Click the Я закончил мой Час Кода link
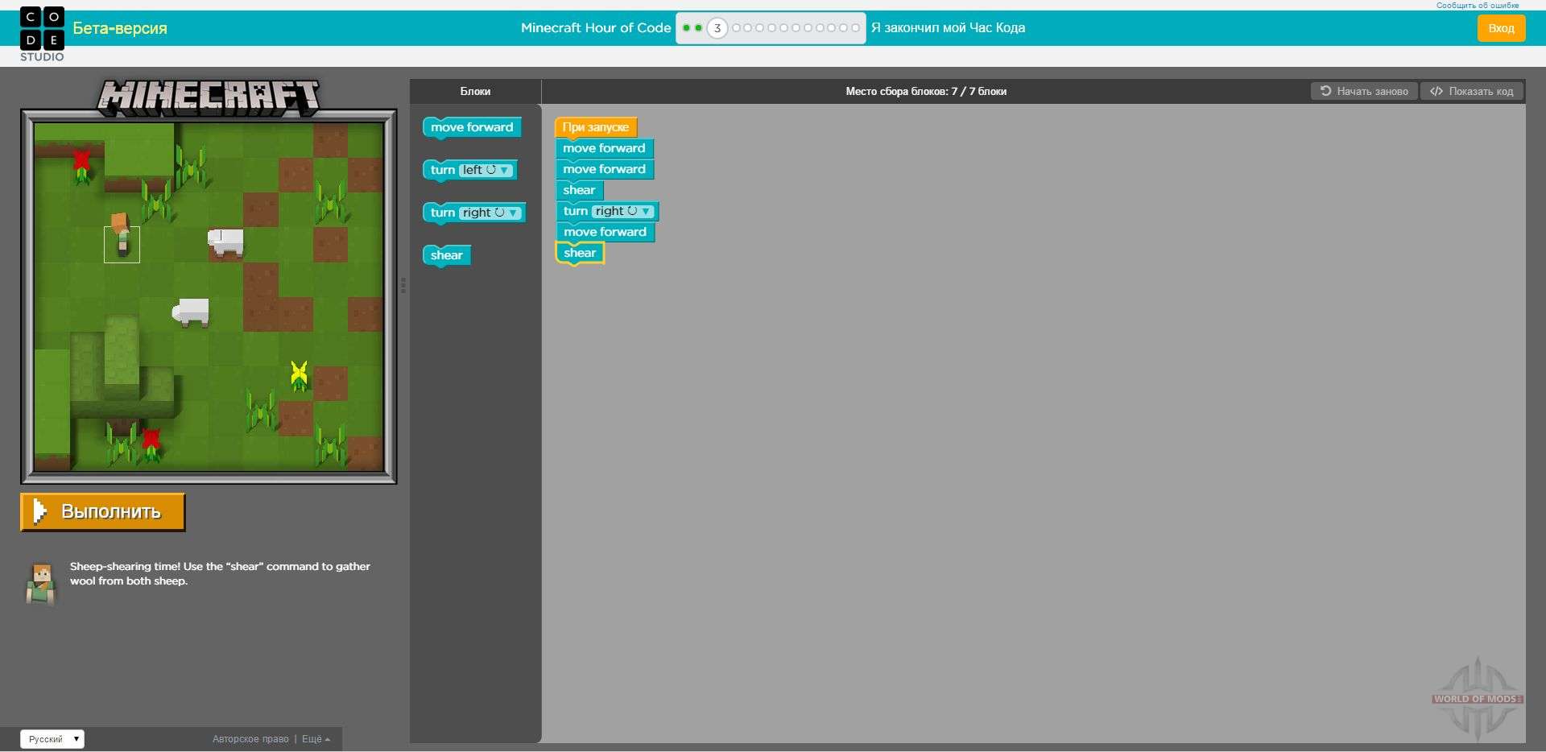Image resolution: width=1546 pixels, height=752 pixels. [x=948, y=27]
